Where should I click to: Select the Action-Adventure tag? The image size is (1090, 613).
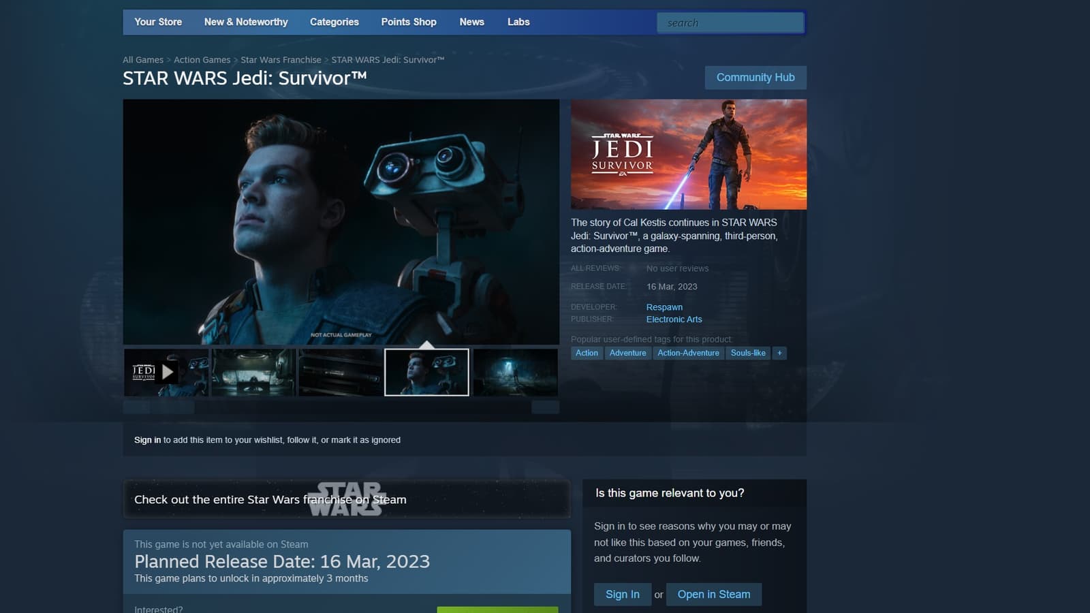pyautogui.click(x=688, y=353)
